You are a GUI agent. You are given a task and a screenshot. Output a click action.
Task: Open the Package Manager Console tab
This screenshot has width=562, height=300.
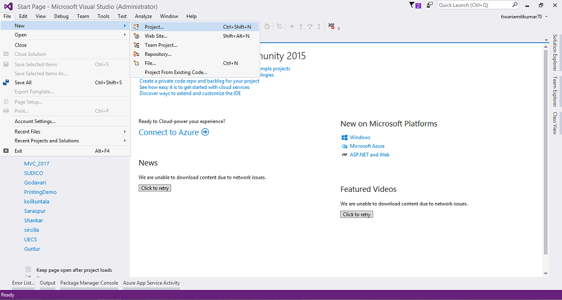coord(89,283)
